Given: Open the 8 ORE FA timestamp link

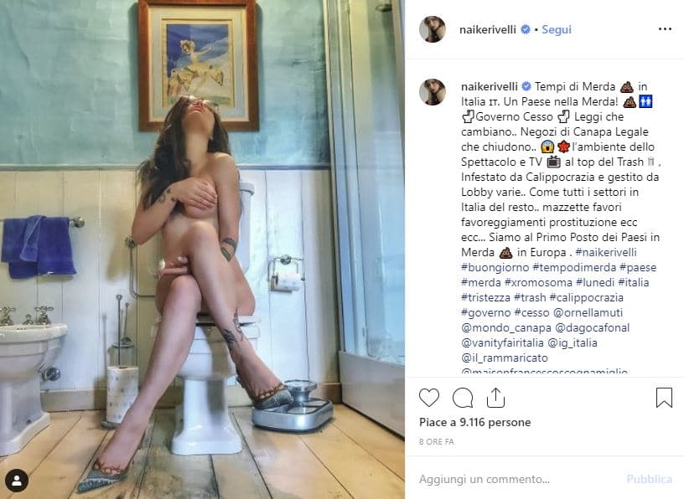Looking at the screenshot, I should click(436, 442).
